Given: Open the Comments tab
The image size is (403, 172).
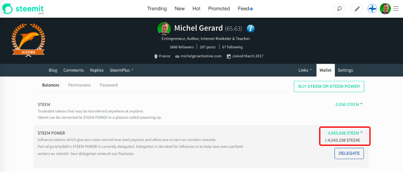Looking at the screenshot, I should click(x=73, y=70).
